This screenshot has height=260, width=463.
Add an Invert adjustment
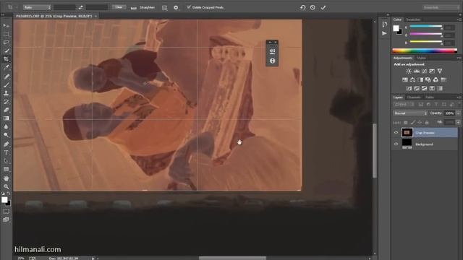pos(409,88)
